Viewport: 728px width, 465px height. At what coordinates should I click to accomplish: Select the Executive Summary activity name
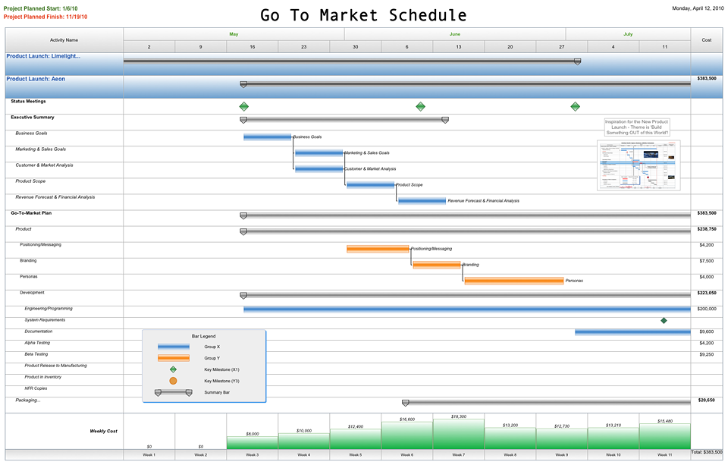pyautogui.click(x=32, y=118)
